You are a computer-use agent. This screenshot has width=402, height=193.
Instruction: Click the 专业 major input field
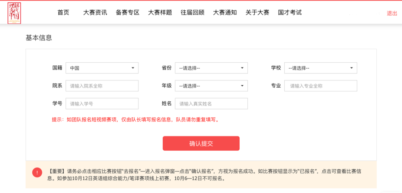320,86
